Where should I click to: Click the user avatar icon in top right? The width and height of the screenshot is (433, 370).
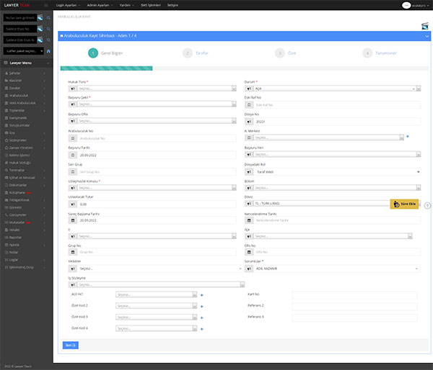coord(406,5)
